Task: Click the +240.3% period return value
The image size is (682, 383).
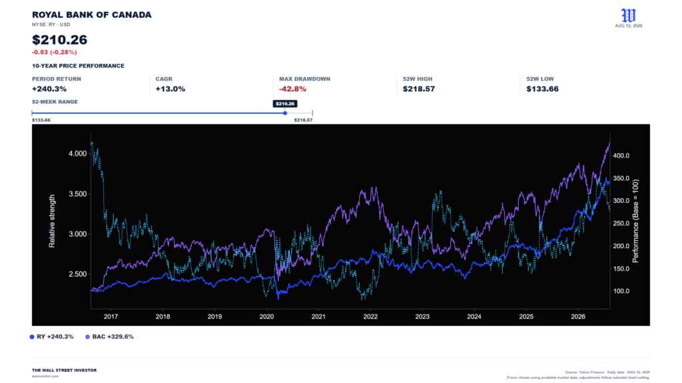Action: pos(49,89)
